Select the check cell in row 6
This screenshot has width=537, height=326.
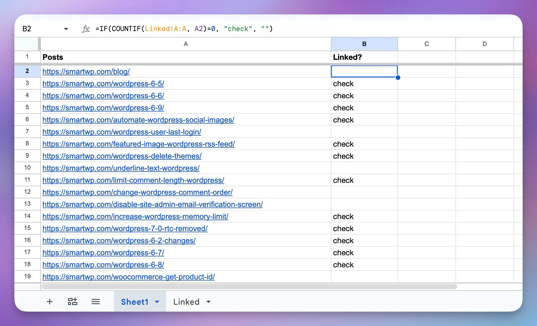[x=364, y=120]
